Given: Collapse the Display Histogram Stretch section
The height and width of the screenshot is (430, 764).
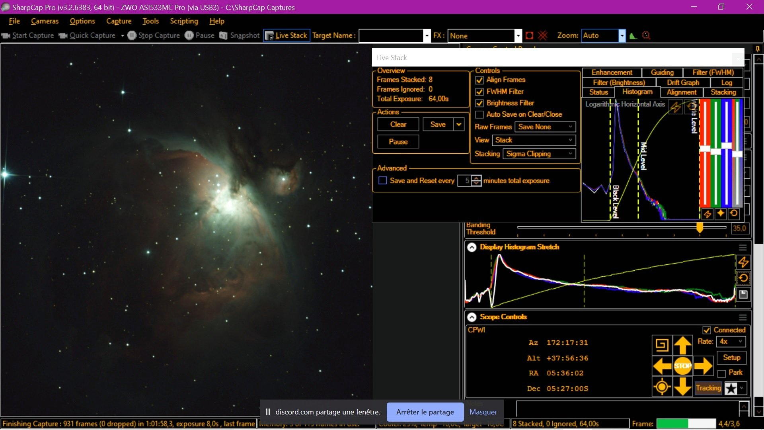Looking at the screenshot, I should (472, 247).
